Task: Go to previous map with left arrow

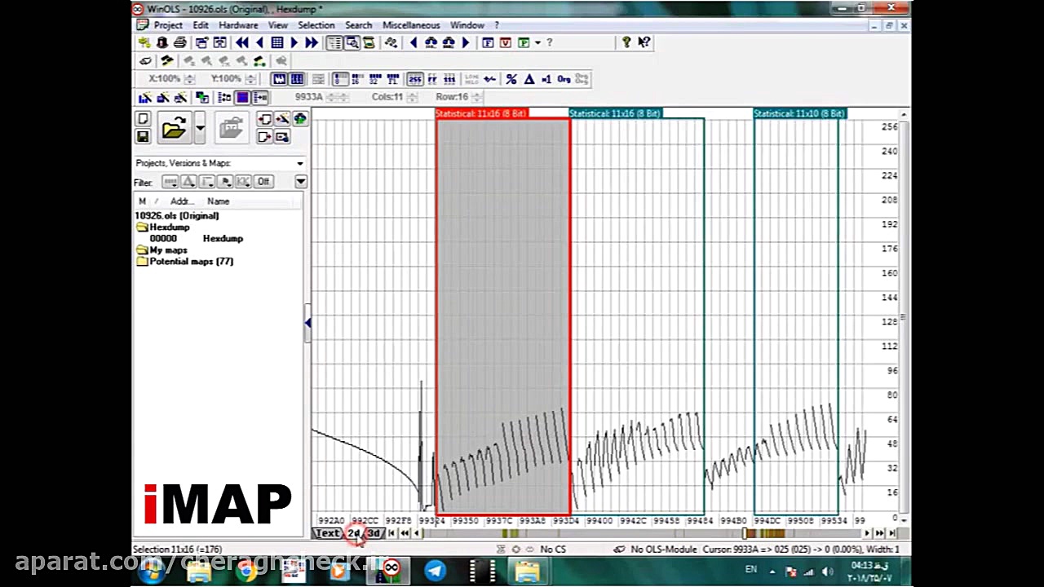Action: [259, 42]
